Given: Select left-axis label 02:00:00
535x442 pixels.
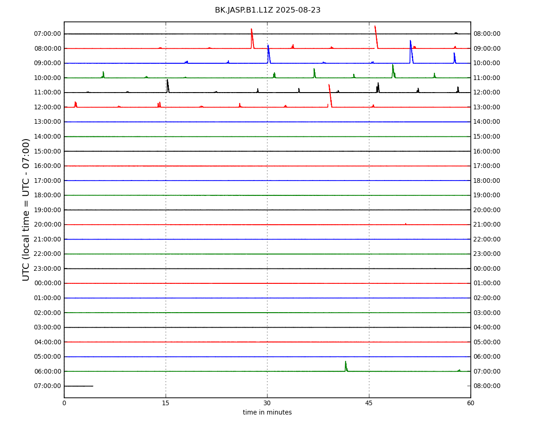Looking at the screenshot, I should click(x=48, y=313).
